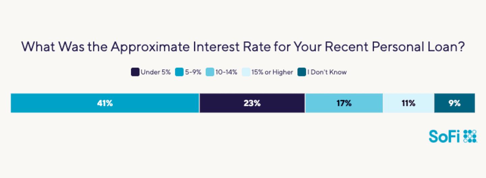Screen dimensions: 486x178
Task: Select the 10-14% legend label
Action: click(x=226, y=72)
